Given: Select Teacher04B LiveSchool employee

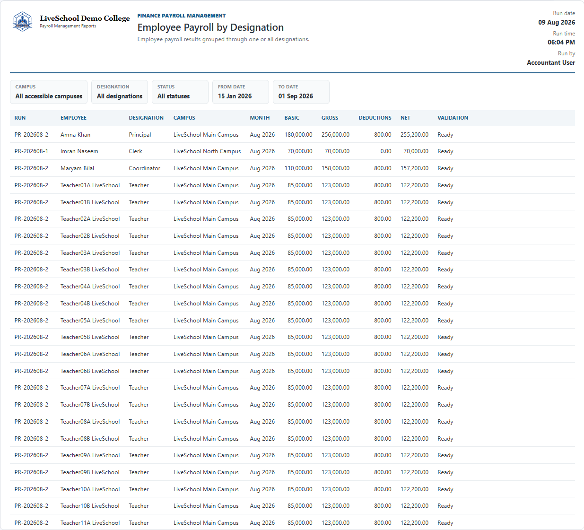Looking at the screenshot, I should (90, 304).
